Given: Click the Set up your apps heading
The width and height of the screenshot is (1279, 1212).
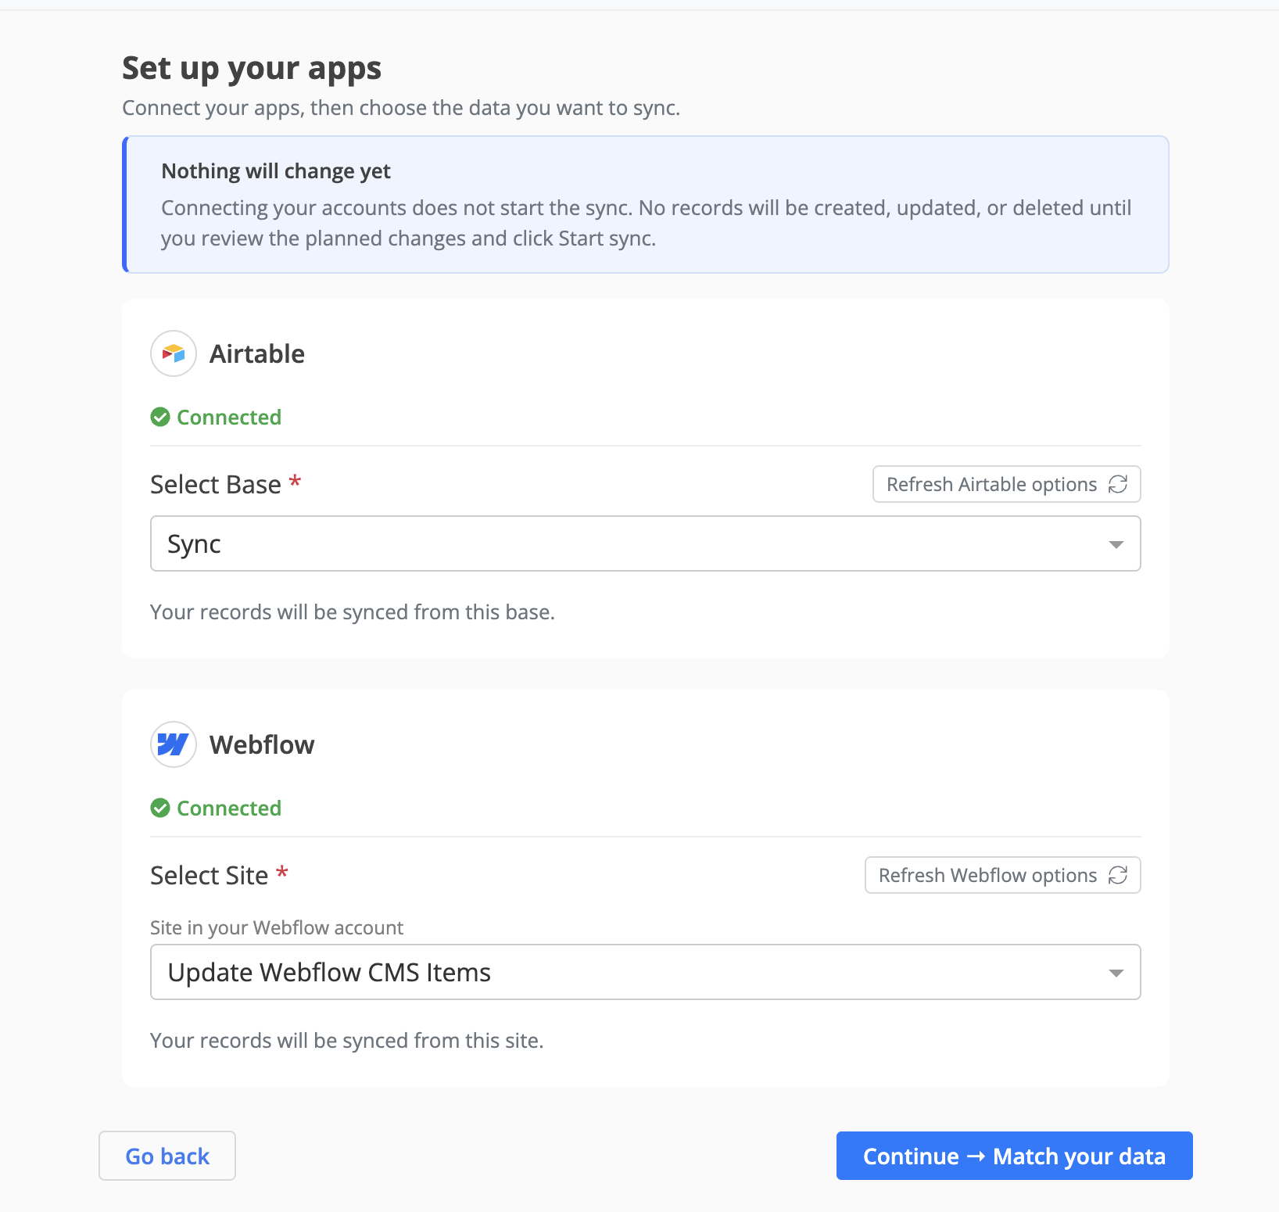Looking at the screenshot, I should (x=252, y=69).
